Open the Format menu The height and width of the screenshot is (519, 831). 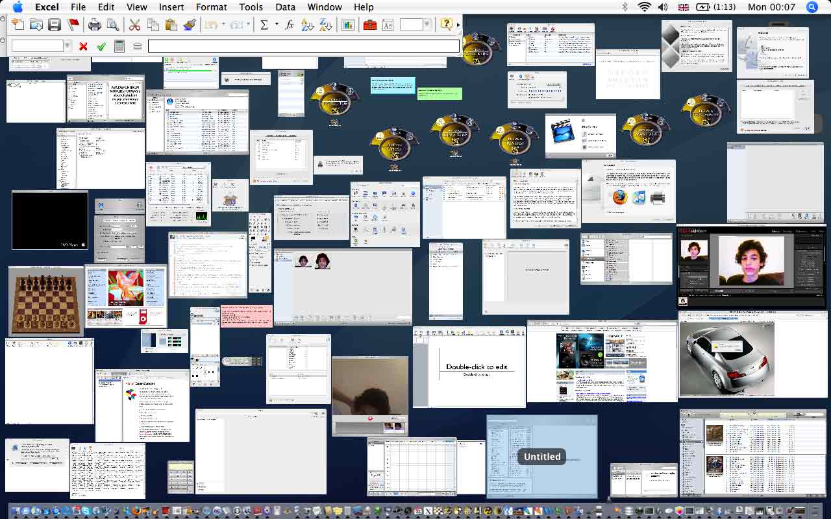pyautogui.click(x=212, y=7)
